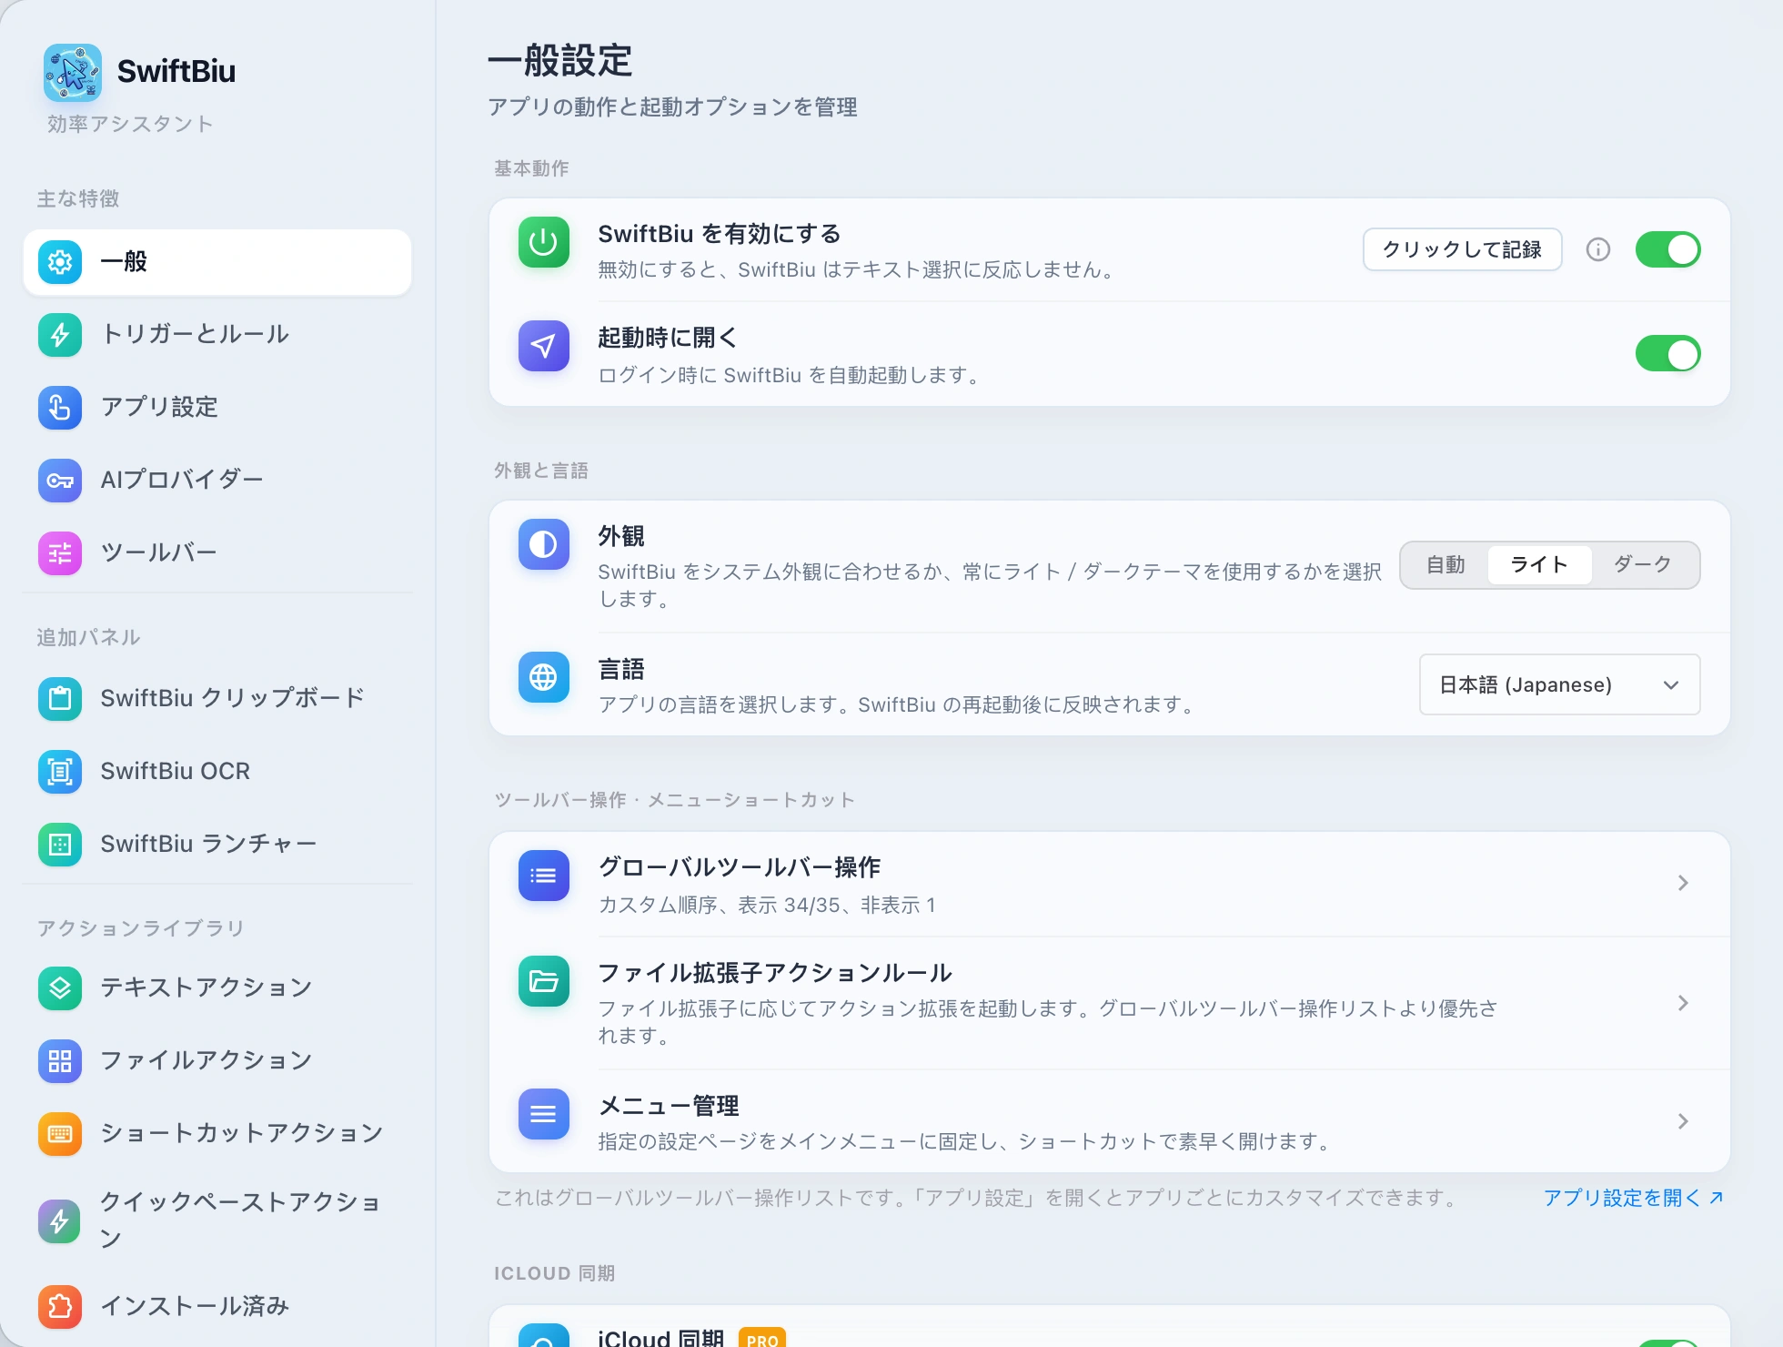Viewport: 1783px width, 1347px height.
Task: Click the puzzle icon for インストール済み
Action: tap(60, 1307)
